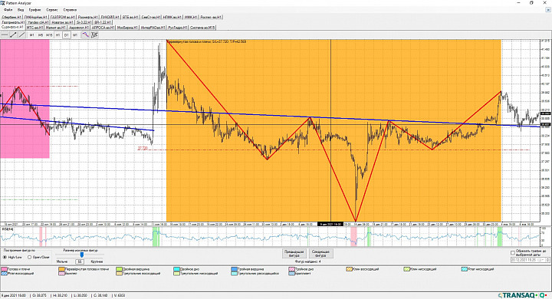This screenshot has height=299, width=552.
Task: Click the pattern search icon in toolbar
Action: [x=94, y=34]
